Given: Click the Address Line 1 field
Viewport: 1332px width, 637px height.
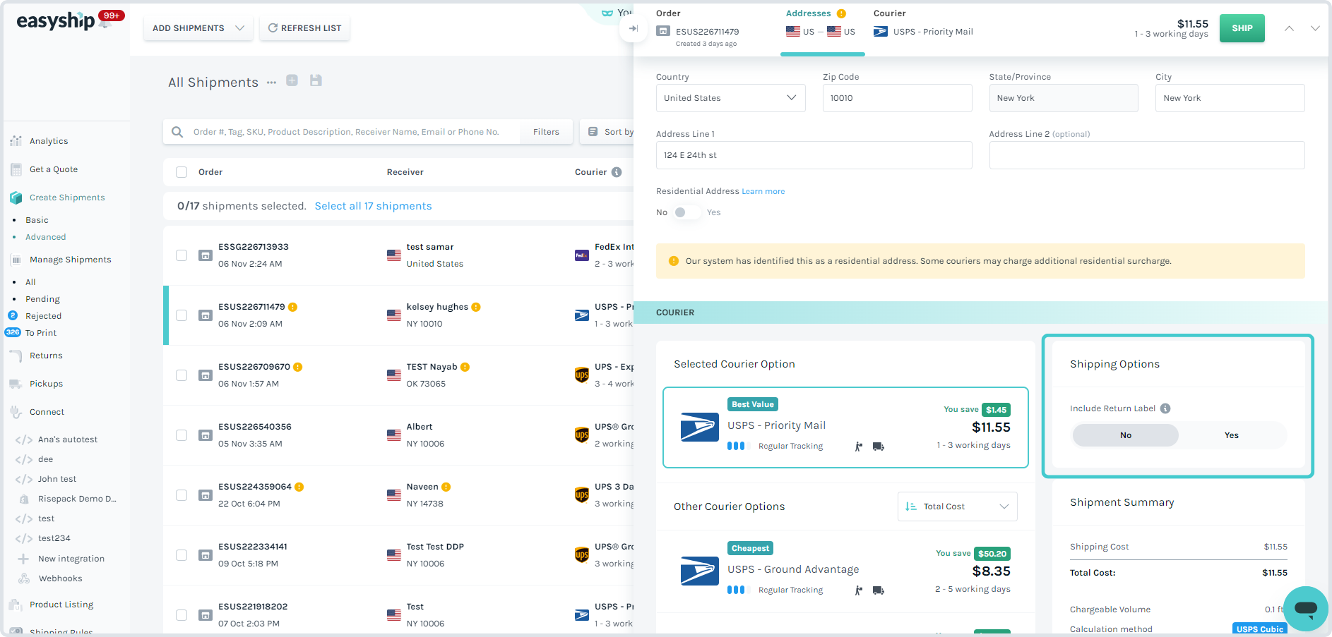Looking at the screenshot, I should point(814,155).
